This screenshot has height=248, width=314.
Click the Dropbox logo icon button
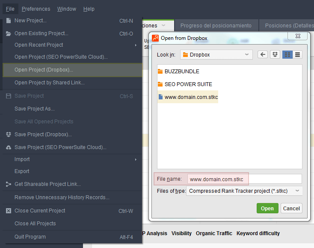(275, 54)
